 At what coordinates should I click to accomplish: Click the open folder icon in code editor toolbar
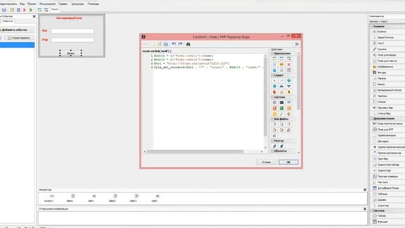(159, 44)
